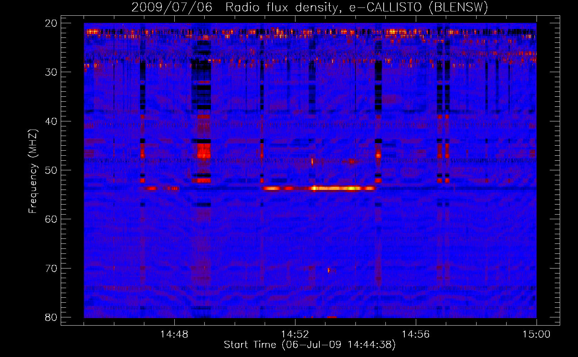Viewport: 578px width, 357px height.
Task: Click the 14:52 time tick label
Action: click(x=295, y=335)
